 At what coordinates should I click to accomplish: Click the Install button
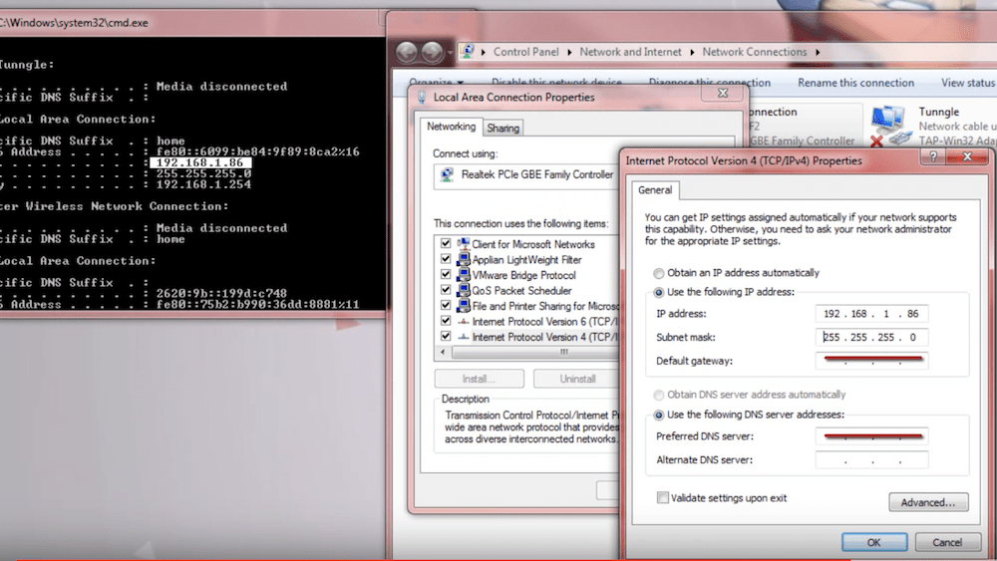(x=479, y=379)
